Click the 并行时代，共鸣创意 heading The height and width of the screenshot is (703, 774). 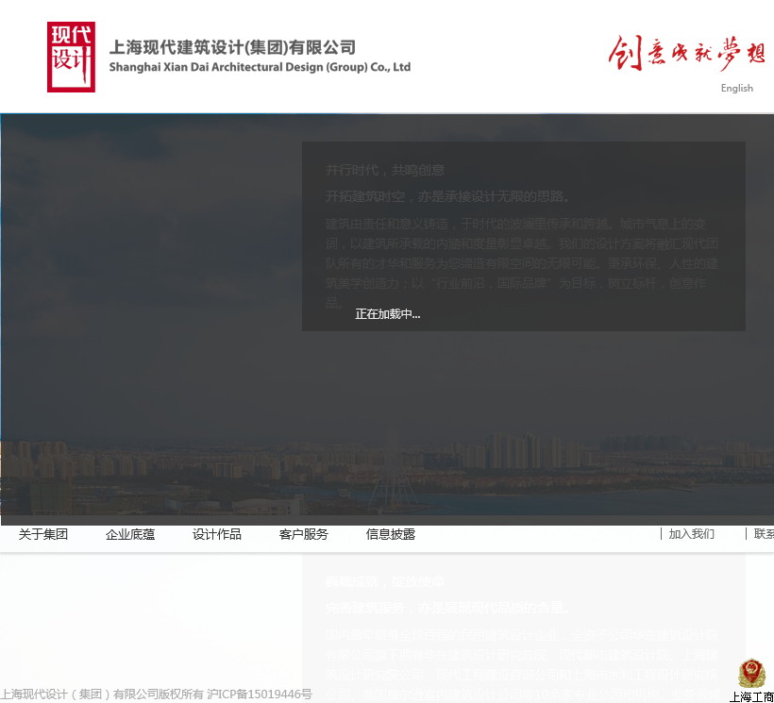385,170
